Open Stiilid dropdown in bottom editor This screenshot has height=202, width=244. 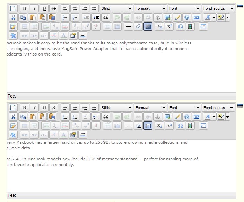116,108
